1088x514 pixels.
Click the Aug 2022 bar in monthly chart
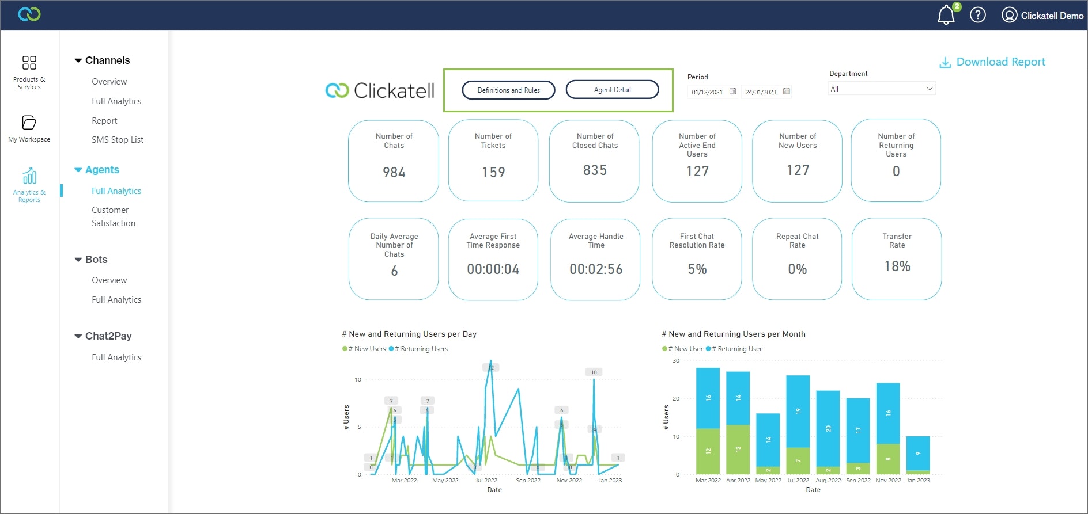pos(828,432)
